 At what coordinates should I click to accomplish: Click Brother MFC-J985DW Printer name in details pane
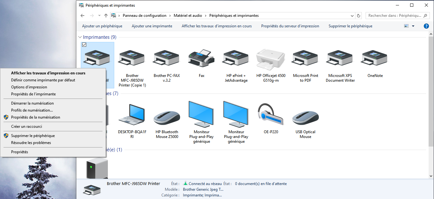[133, 184]
